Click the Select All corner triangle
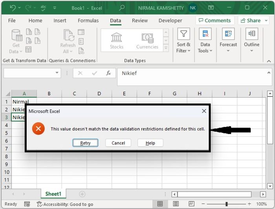Screen dimensions: 275x209 [8, 94]
